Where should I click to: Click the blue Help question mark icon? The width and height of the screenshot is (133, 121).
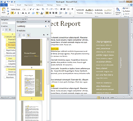coord(131,5)
